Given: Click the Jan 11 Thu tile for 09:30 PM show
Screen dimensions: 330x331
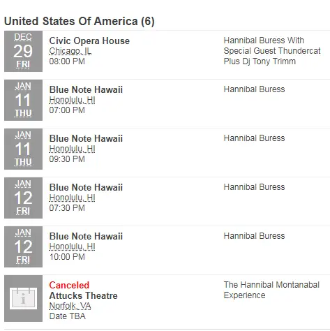Looking at the screenshot, I should point(23,149).
